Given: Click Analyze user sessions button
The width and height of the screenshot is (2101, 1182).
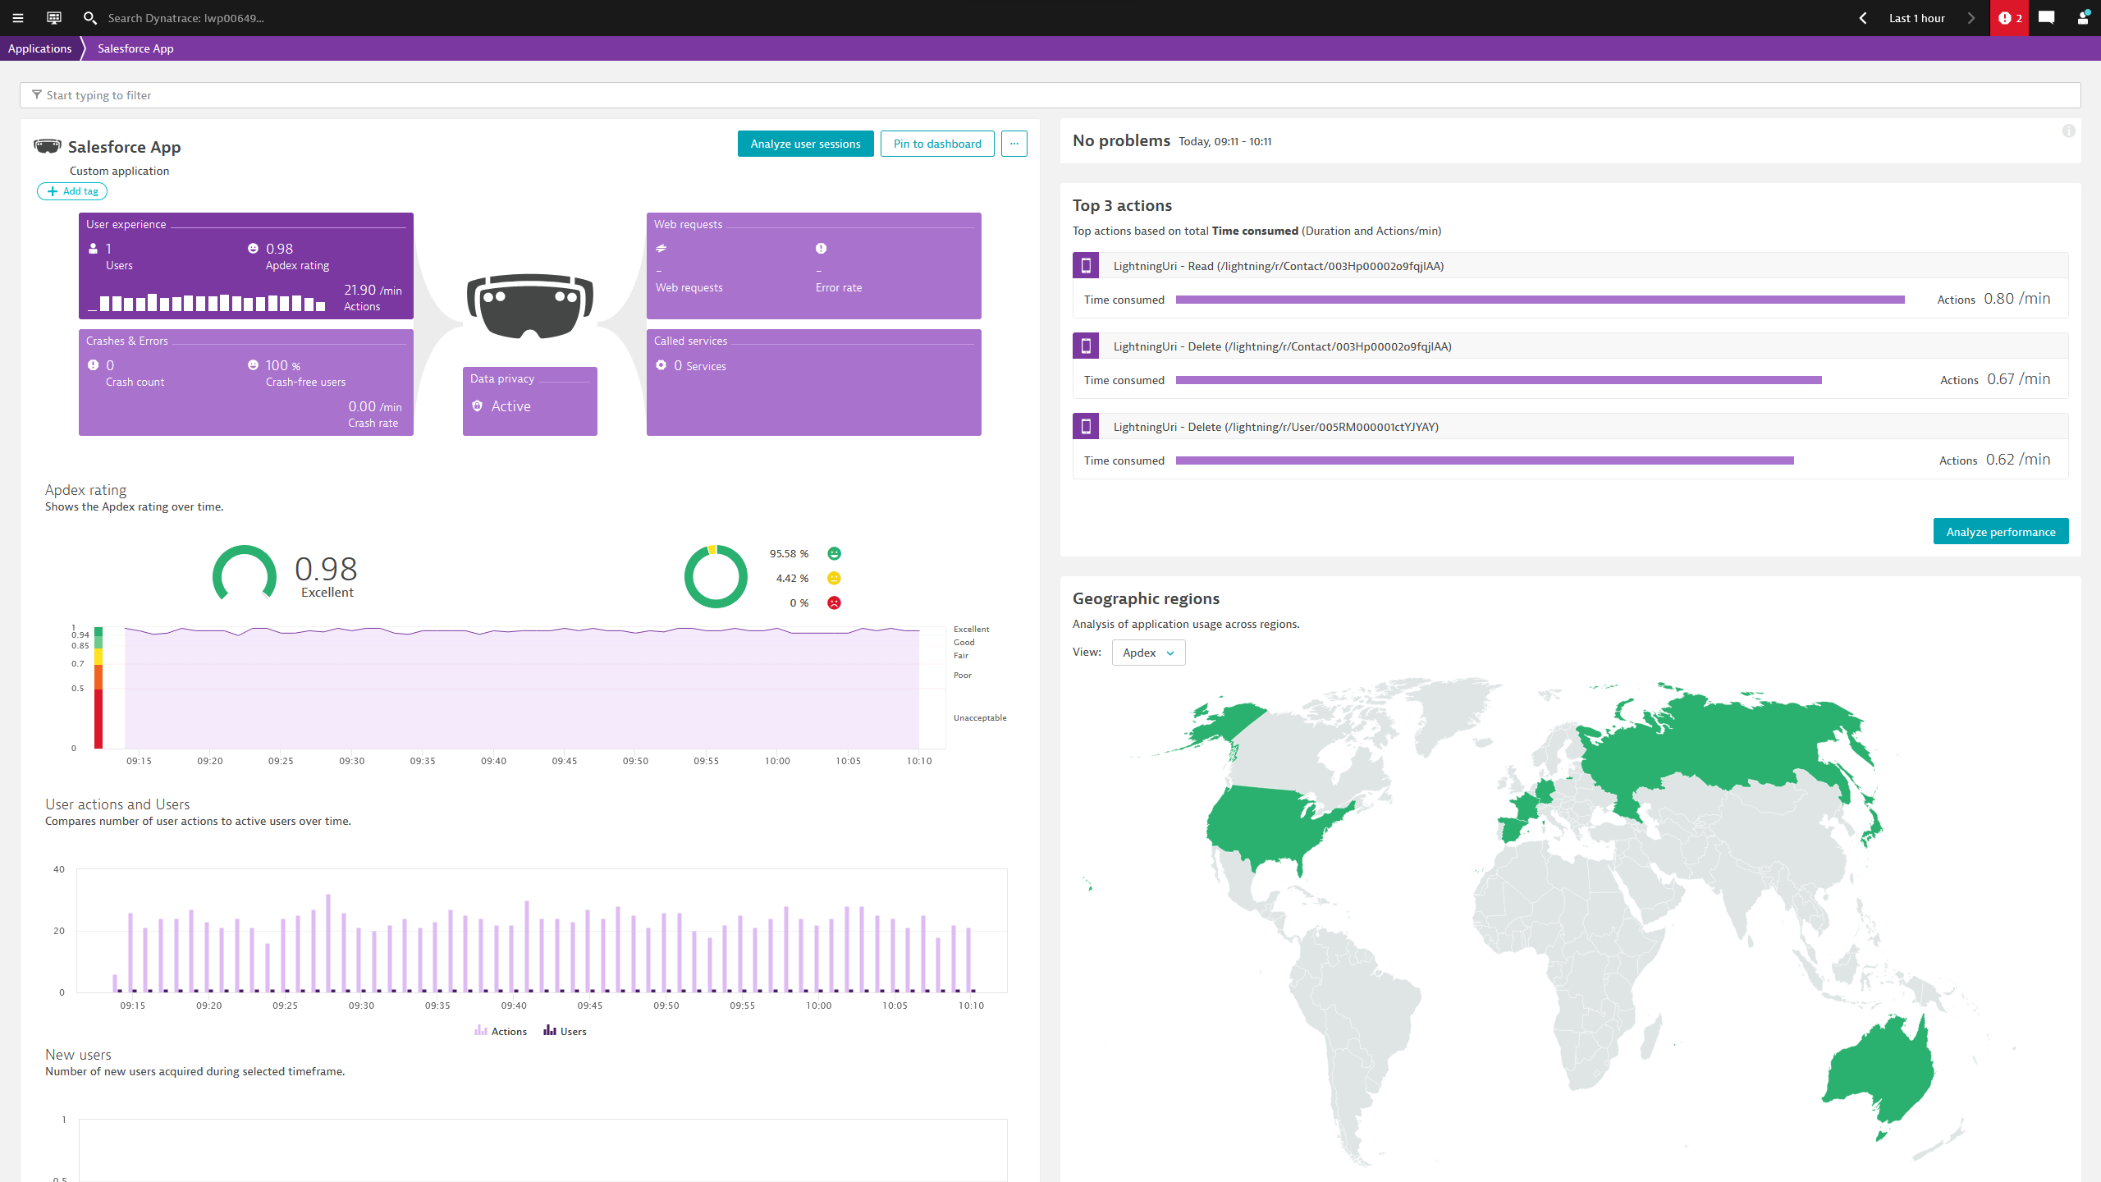Looking at the screenshot, I should pyautogui.click(x=805, y=144).
